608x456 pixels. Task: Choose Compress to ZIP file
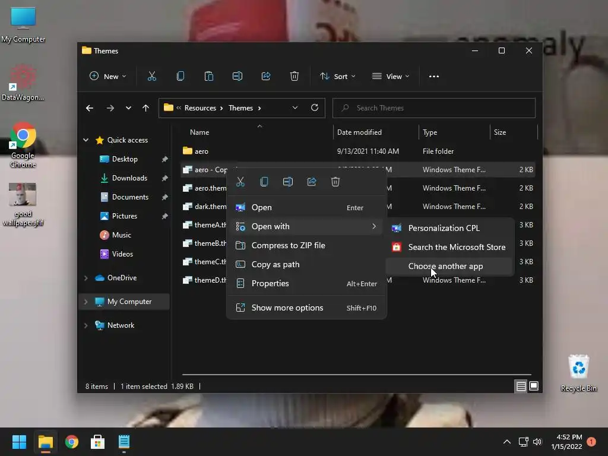306,245
